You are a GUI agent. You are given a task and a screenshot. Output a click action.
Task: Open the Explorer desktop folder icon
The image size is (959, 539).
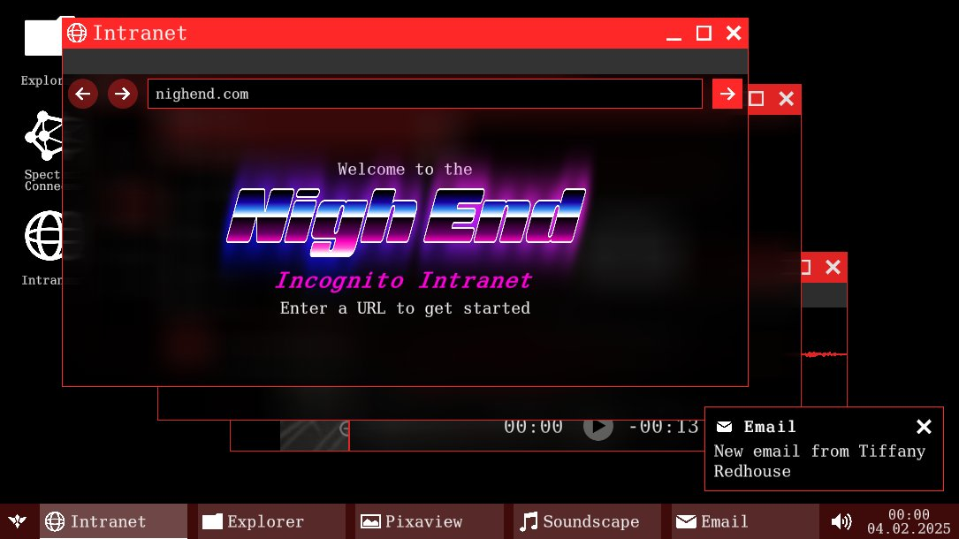42,52
